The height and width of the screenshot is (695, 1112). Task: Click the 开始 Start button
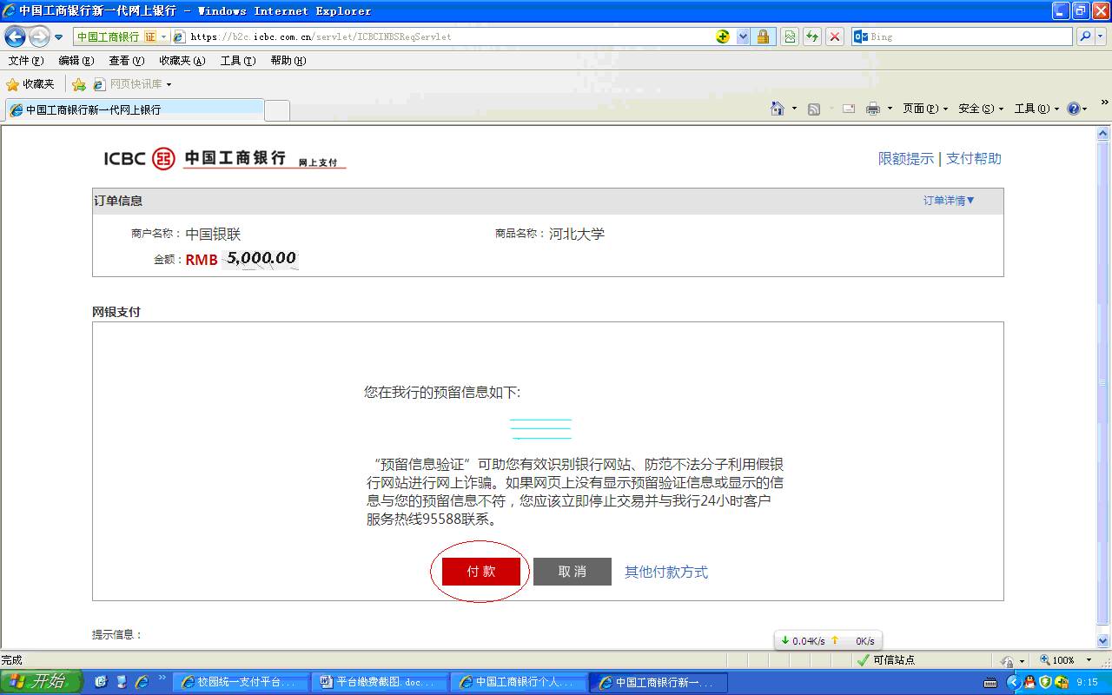42,682
